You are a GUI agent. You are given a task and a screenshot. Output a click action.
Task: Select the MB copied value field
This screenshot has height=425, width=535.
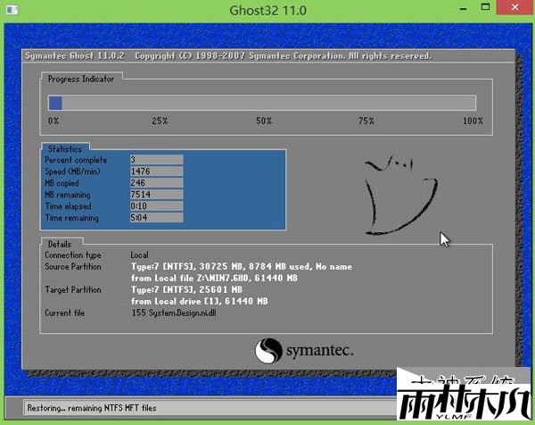pyautogui.click(x=156, y=183)
